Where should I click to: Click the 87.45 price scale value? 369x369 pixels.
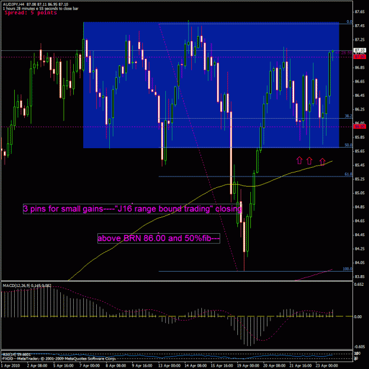pyautogui.click(x=360, y=25)
